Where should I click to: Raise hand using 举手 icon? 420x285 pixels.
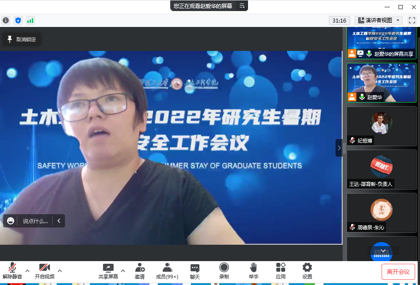(x=253, y=270)
